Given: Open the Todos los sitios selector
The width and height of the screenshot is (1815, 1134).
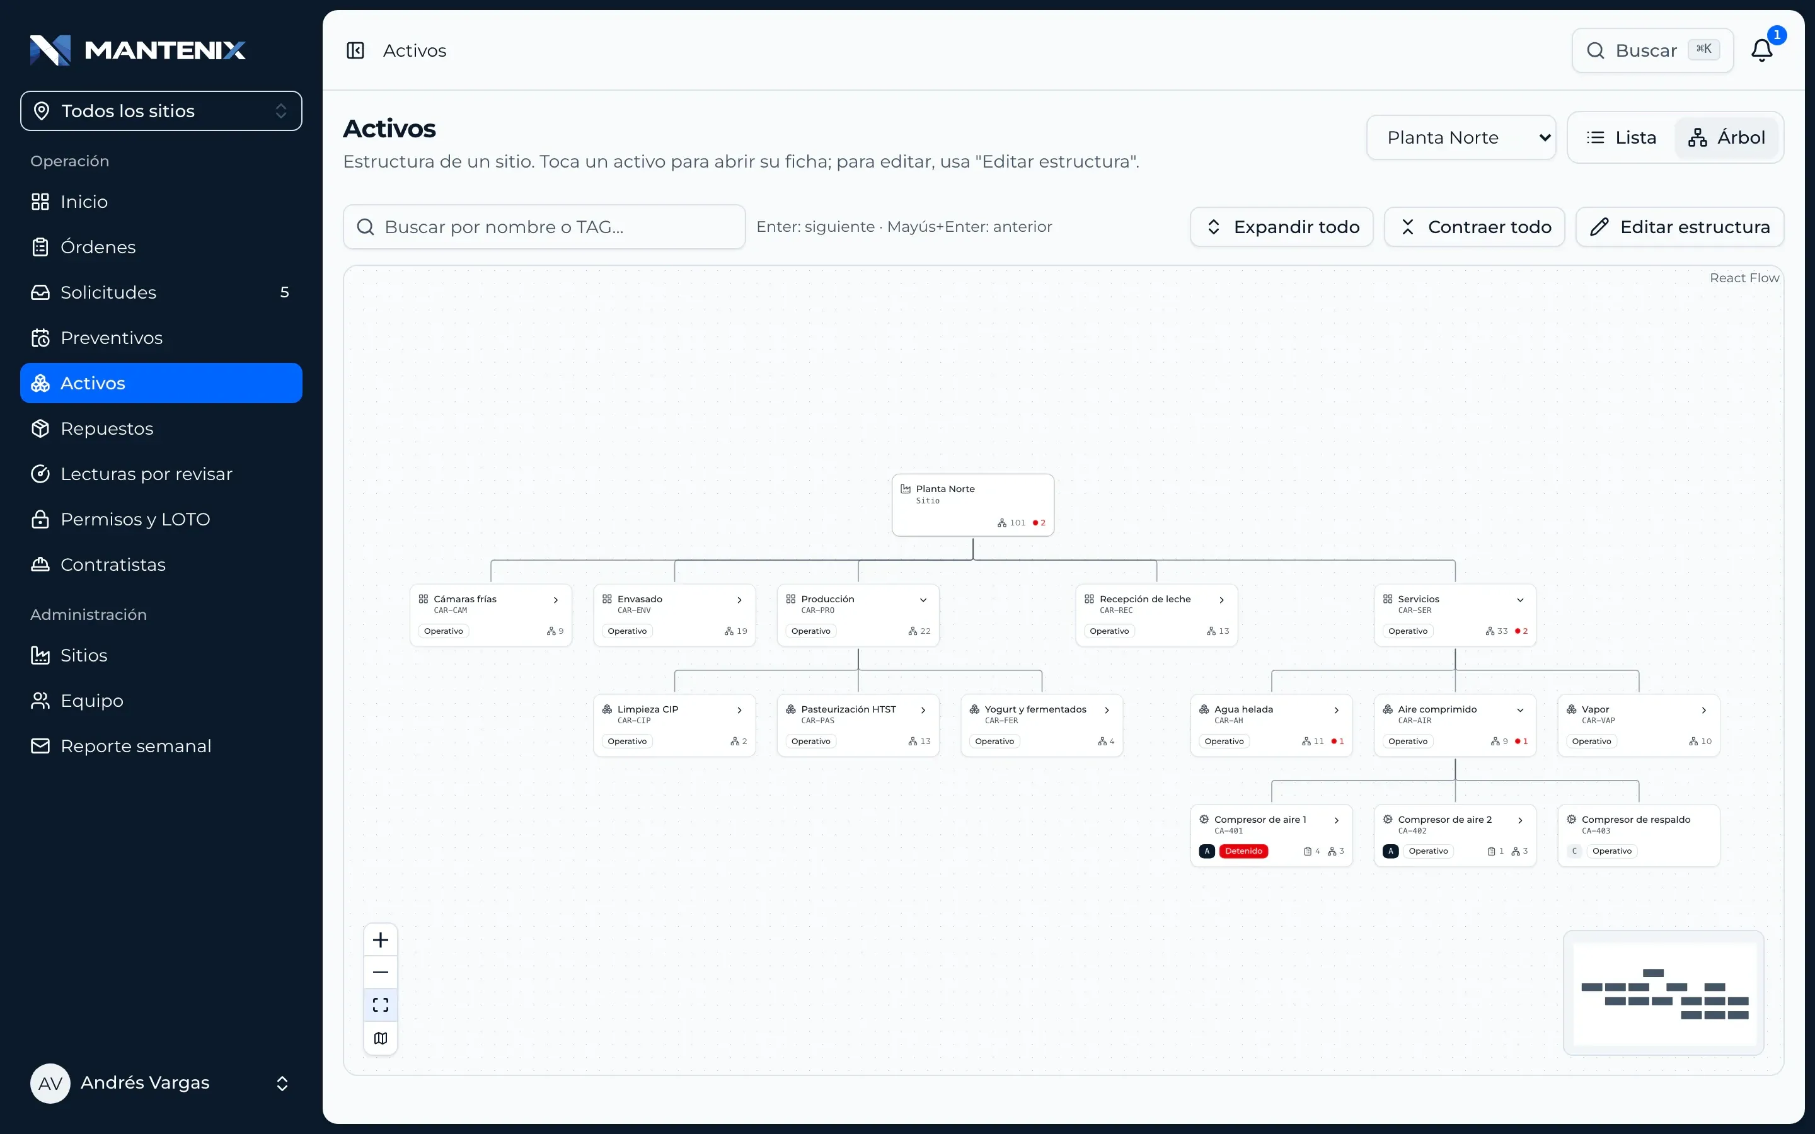Looking at the screenshot, I should coord(161,111).
